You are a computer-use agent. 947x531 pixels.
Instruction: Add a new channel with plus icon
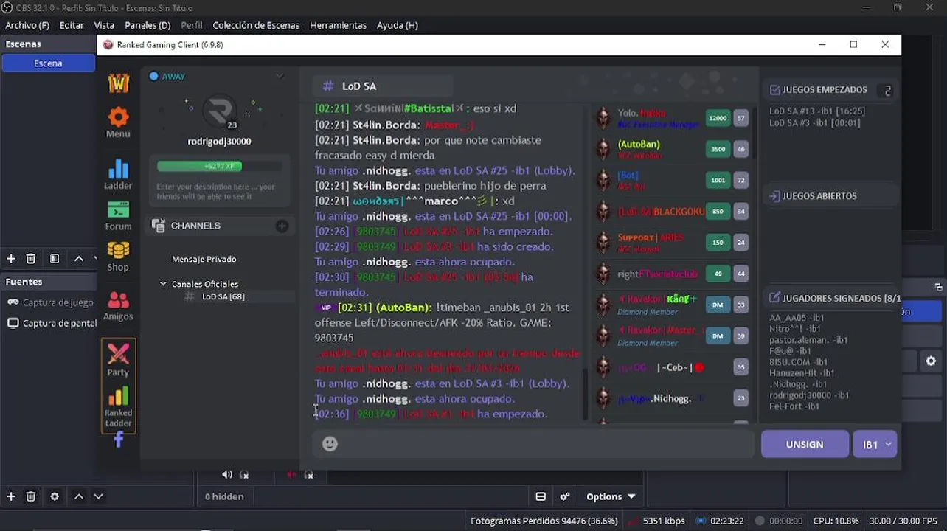(x=282, y=226)
